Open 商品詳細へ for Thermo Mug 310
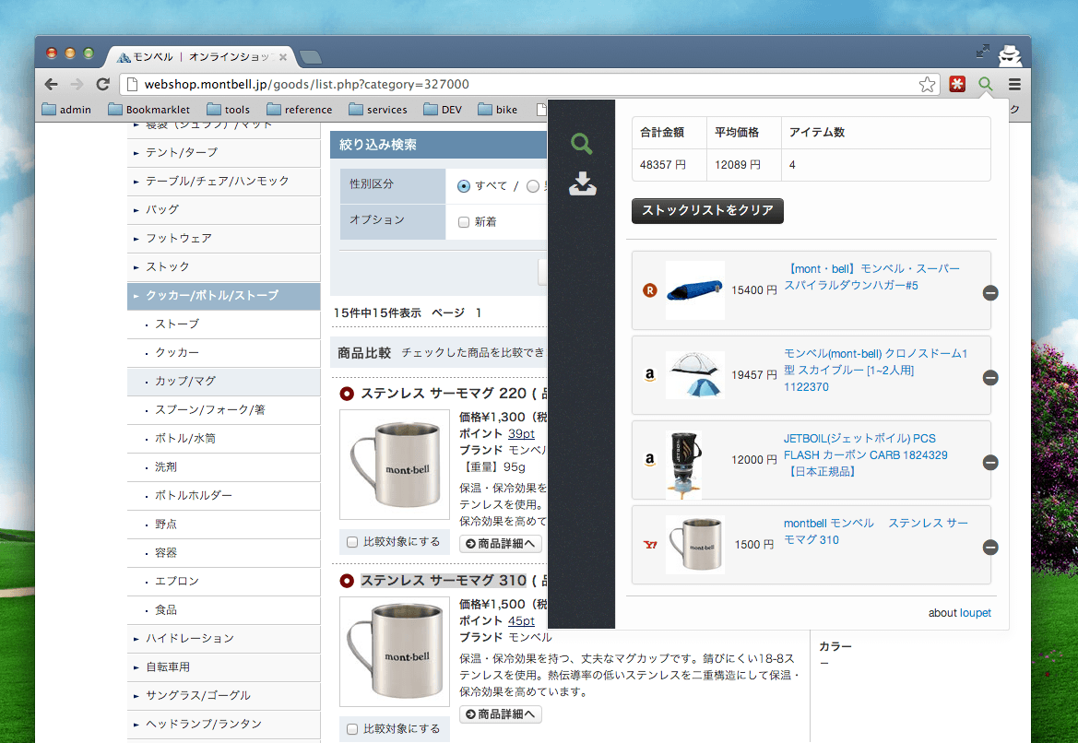Screen dimensions: 1078x743 point(500,714)
